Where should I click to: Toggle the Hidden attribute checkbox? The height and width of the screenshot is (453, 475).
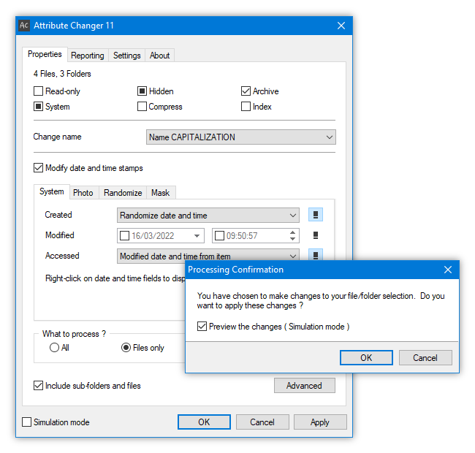(142, 91)
